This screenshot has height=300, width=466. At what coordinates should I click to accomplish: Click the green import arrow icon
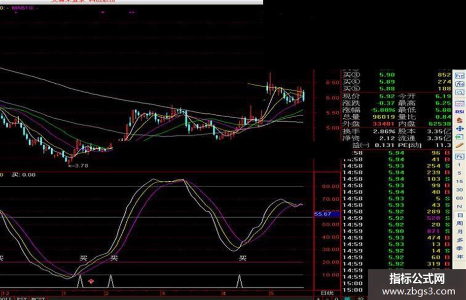click(460, 137)
